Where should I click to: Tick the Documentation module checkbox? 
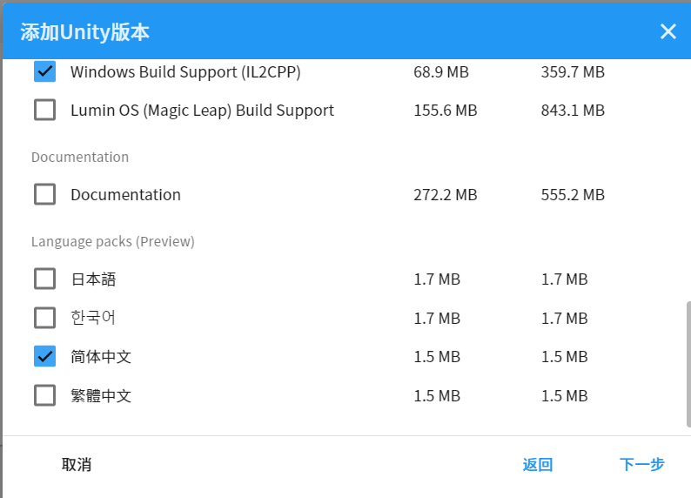pos(44,194)
